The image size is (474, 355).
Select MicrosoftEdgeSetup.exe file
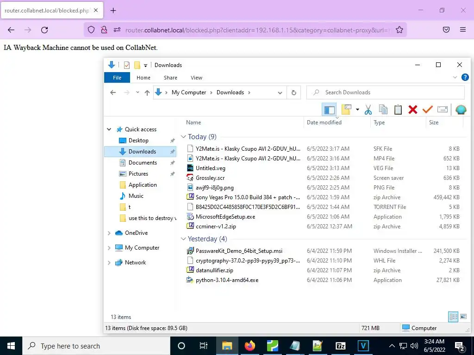pyautogui.click(x=225, y=217)
